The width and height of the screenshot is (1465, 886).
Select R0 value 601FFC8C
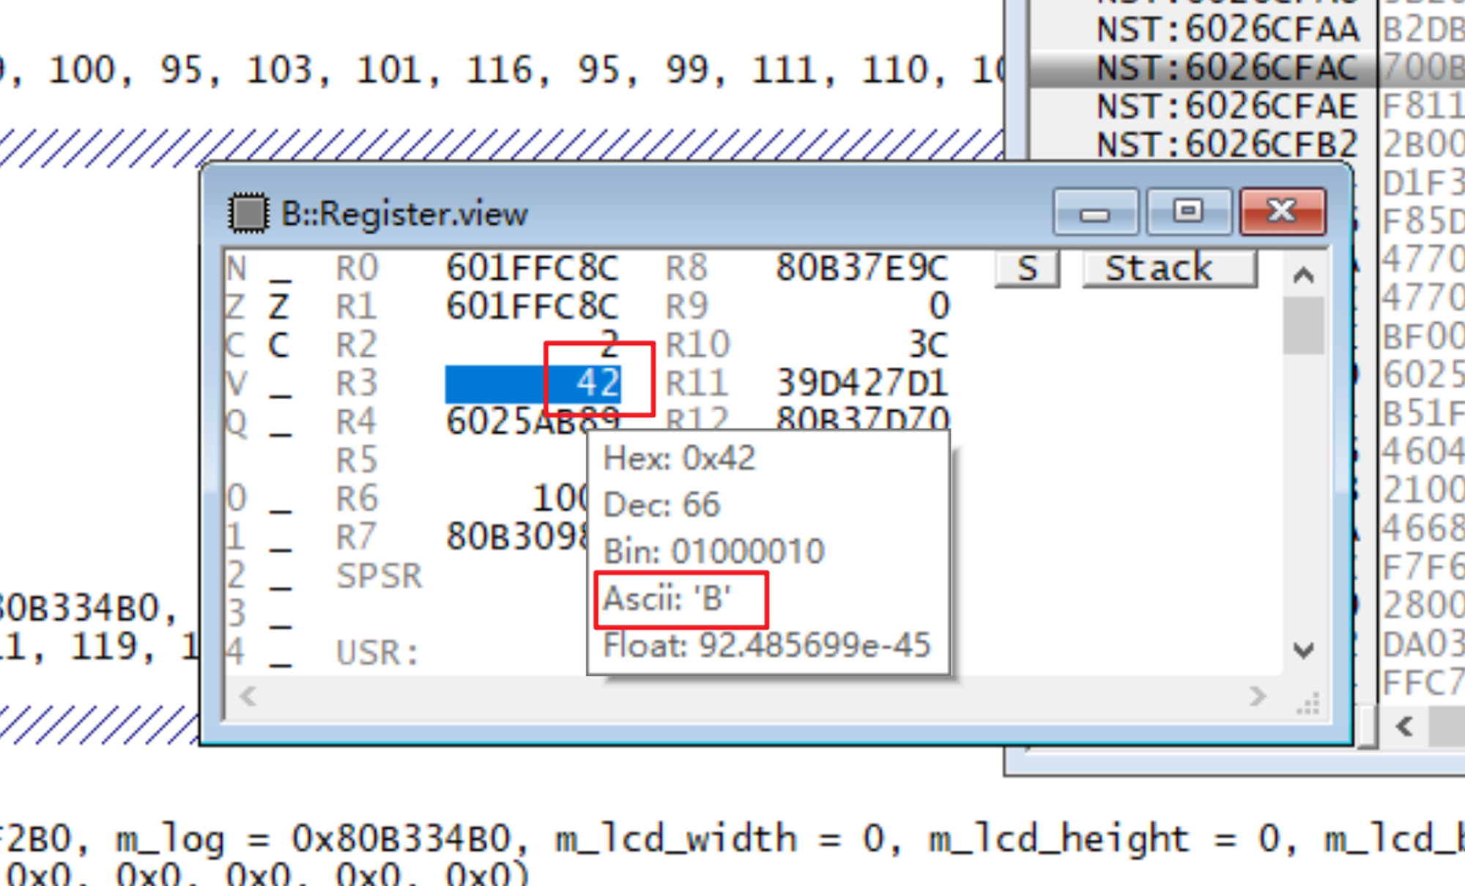coord(533,268)
